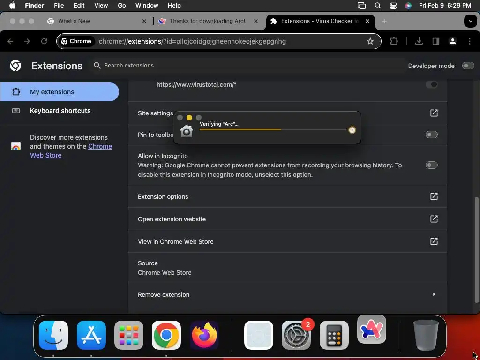The image size is (480, 360).
Task: Open the Help menu
Action: [x=174, y=6]
